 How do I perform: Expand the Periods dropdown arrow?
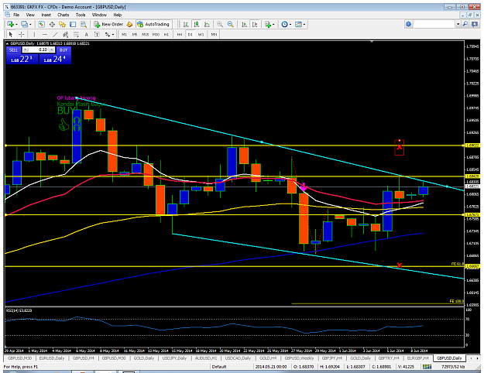pyautogui.click(x=290, y=24)
